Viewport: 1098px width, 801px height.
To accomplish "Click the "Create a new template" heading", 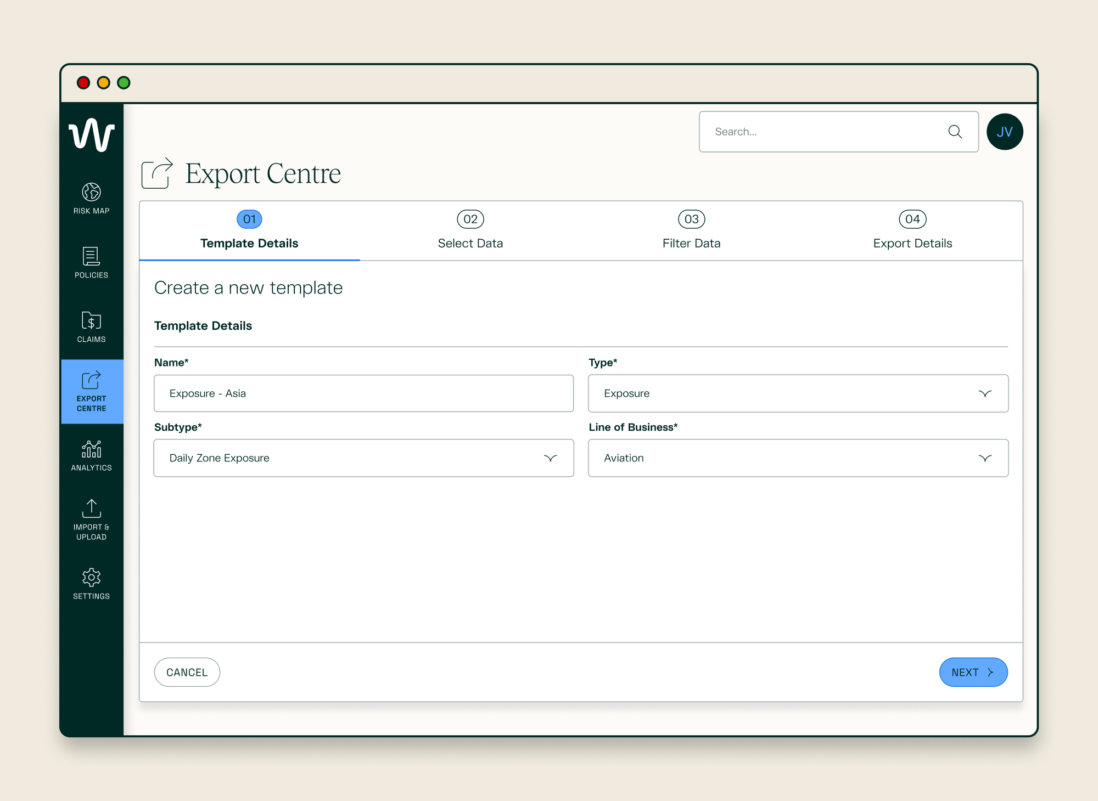I will (248, 287).
